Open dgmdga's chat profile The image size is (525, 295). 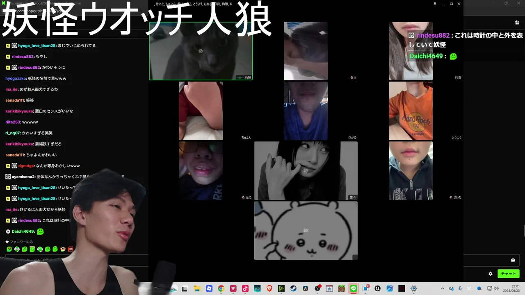pyautogui.click(x=26, y=166)
